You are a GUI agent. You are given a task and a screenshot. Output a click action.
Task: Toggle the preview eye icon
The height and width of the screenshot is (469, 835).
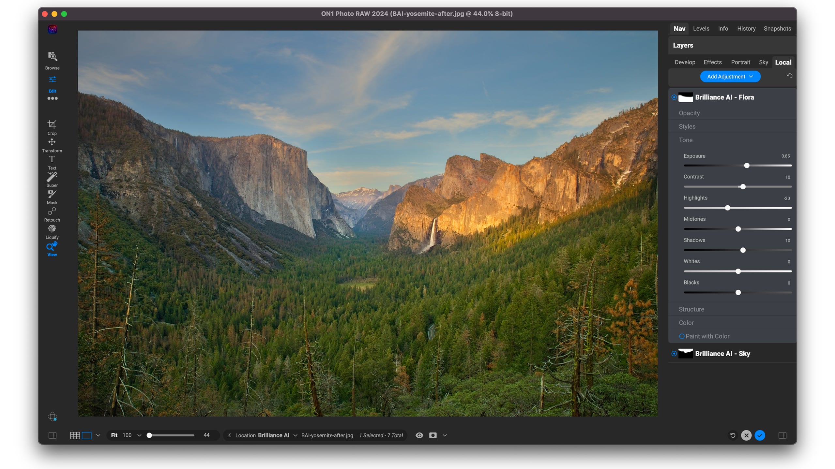pos(419,435)
